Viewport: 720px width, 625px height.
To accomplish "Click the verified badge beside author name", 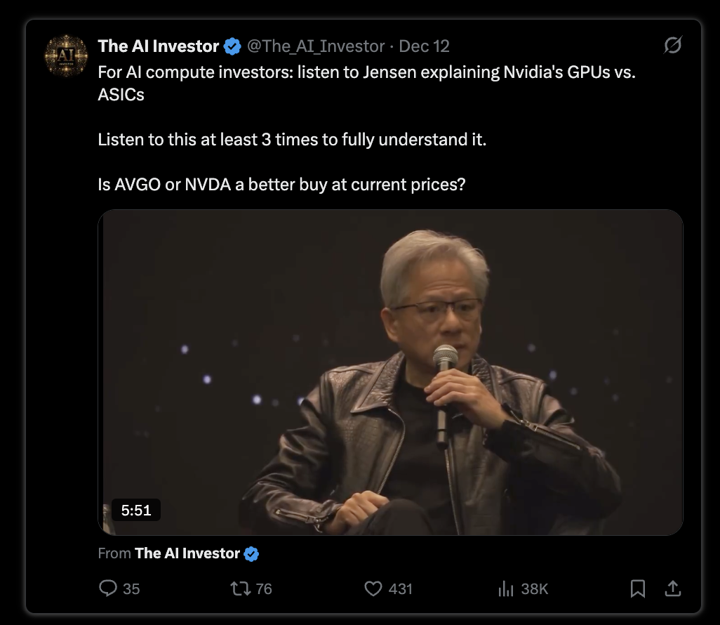I will [x=232, y=46].
